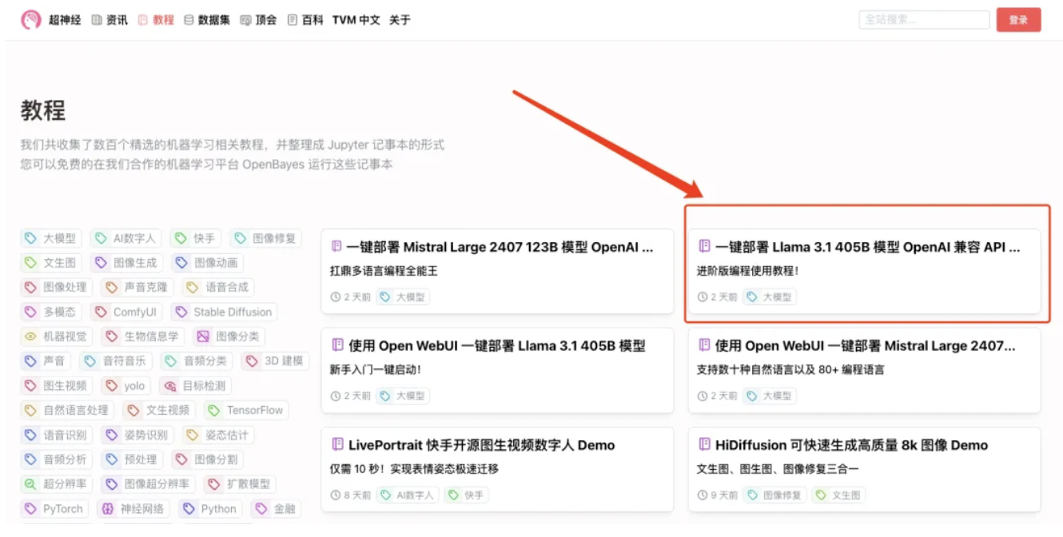This screenshot has height=537, width=1063.
Task: Select the 声音克隆 tag
Action: 137,288
